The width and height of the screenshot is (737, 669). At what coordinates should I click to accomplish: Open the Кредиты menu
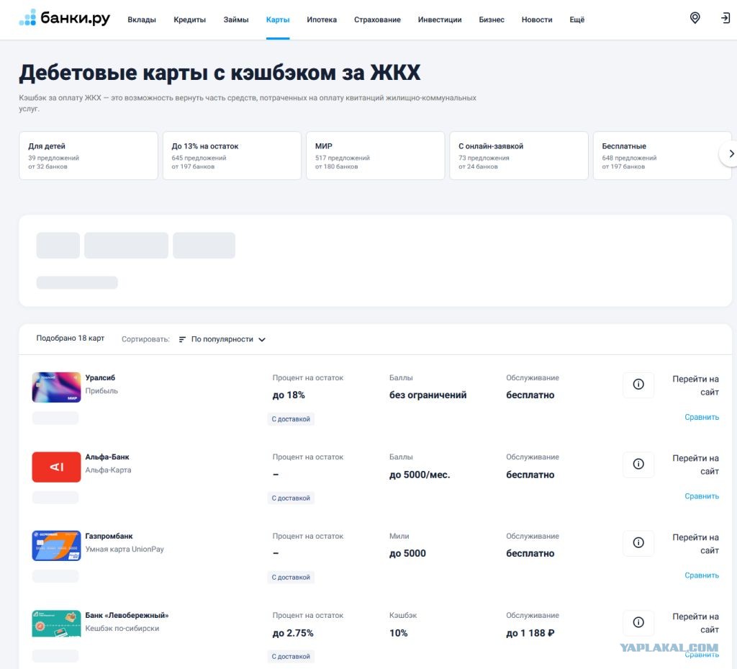[189, 19]
